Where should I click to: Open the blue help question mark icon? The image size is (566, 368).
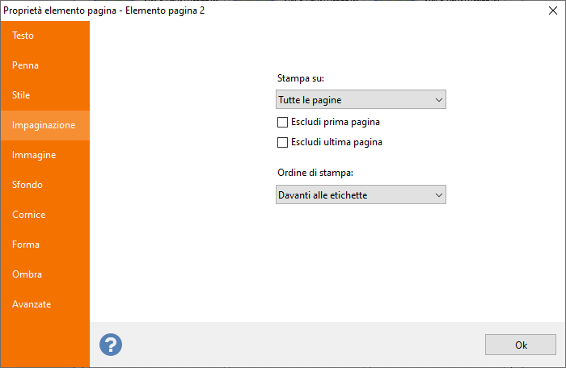[111, 345]
